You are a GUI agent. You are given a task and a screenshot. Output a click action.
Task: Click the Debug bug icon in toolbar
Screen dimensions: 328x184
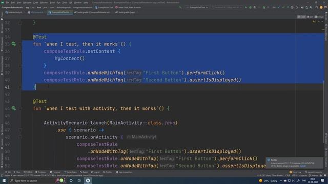coord(251,7)
